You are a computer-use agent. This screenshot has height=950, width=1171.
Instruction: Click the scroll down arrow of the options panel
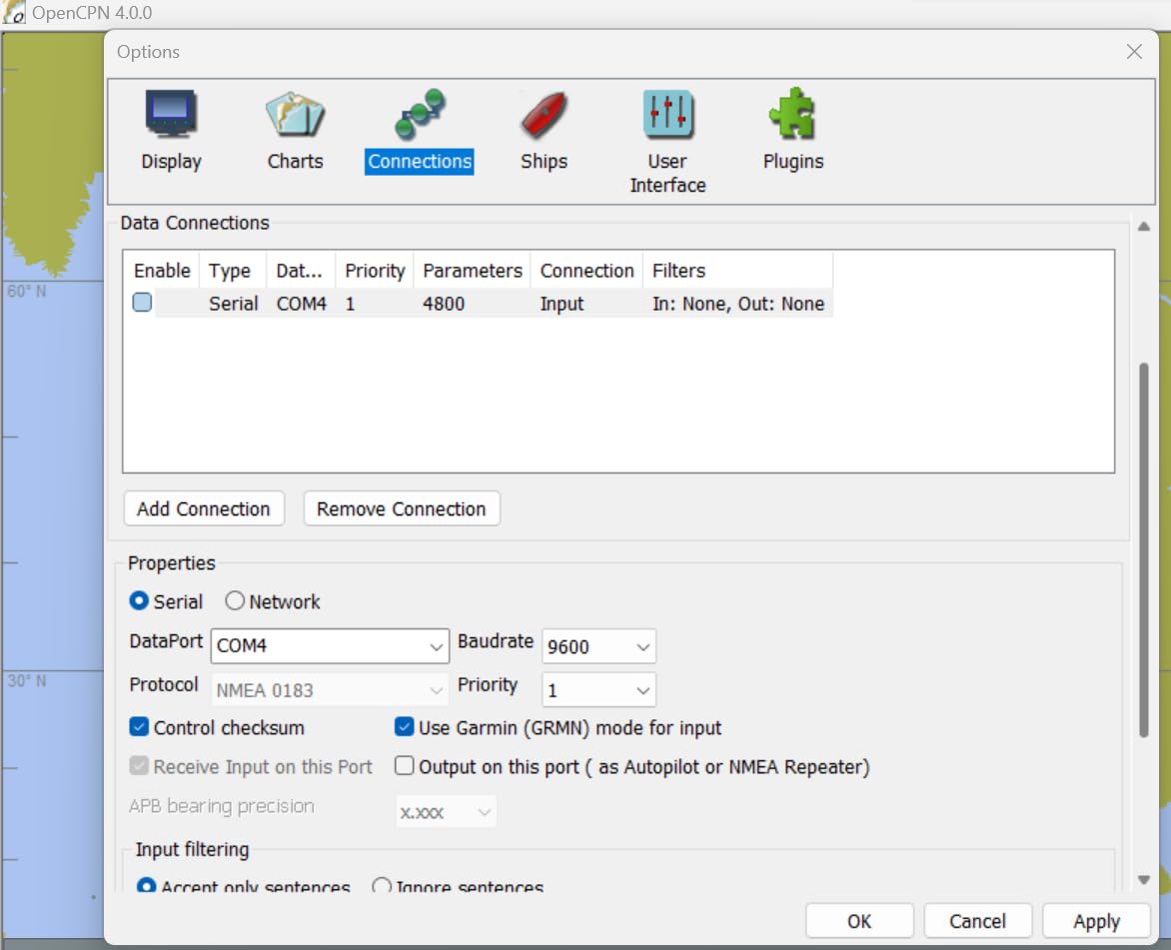tap(1144, 879)
